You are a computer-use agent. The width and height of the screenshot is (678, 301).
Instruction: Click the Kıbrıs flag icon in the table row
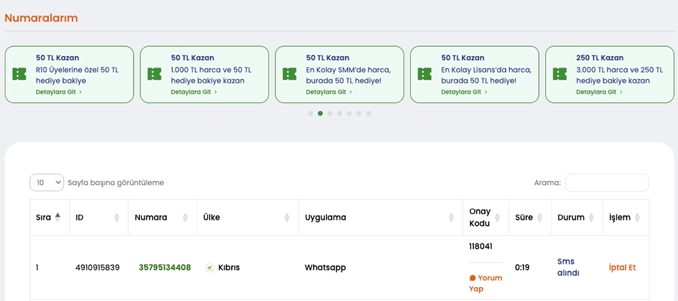pos(210,268)
